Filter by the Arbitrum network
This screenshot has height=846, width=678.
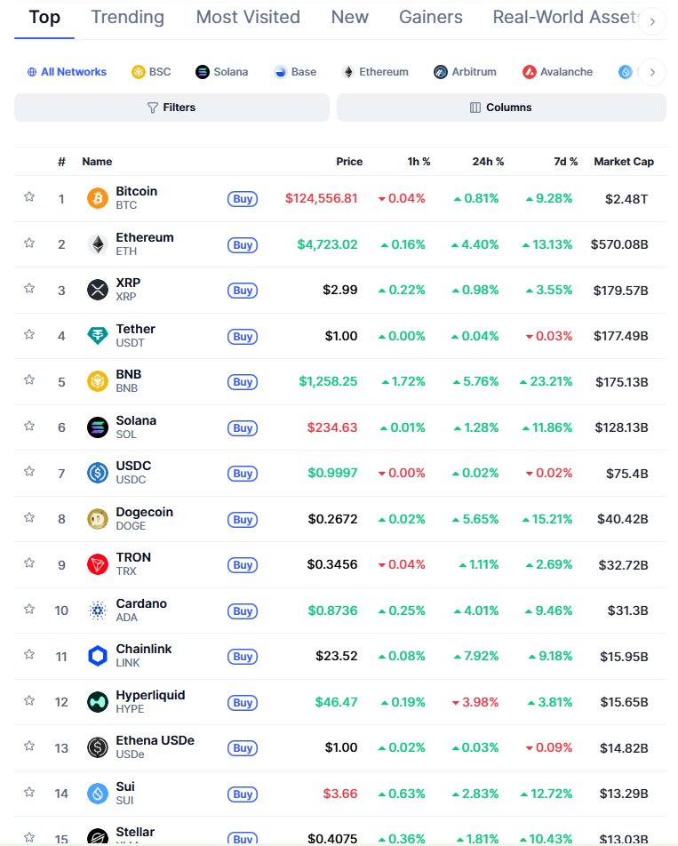(x=465, y=72)
